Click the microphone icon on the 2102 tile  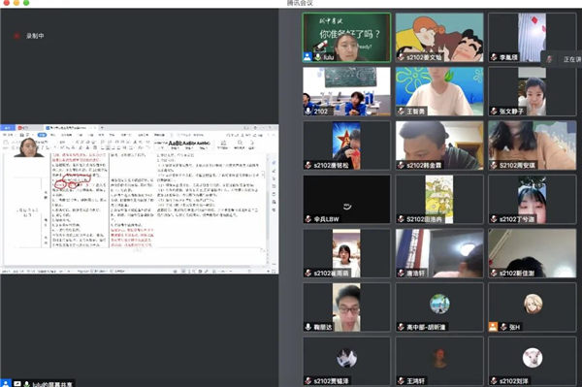308,111
